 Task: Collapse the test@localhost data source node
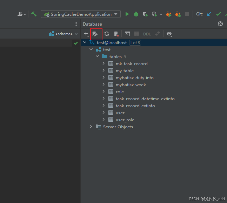pyautogui.click(x=85, y=42)
